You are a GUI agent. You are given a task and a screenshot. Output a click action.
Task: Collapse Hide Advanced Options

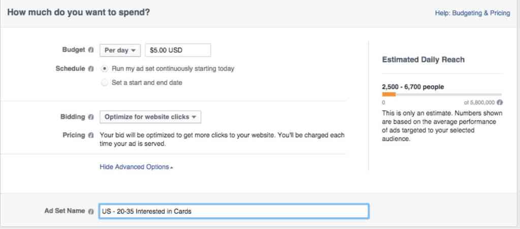click(136, 167)
